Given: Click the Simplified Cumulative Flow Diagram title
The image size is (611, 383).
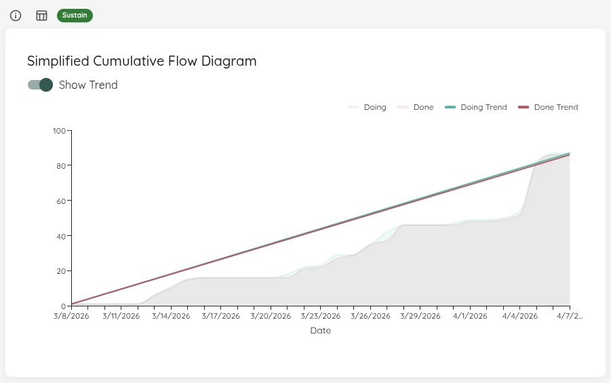Looking at the screenshot, I should click(142, 61).
